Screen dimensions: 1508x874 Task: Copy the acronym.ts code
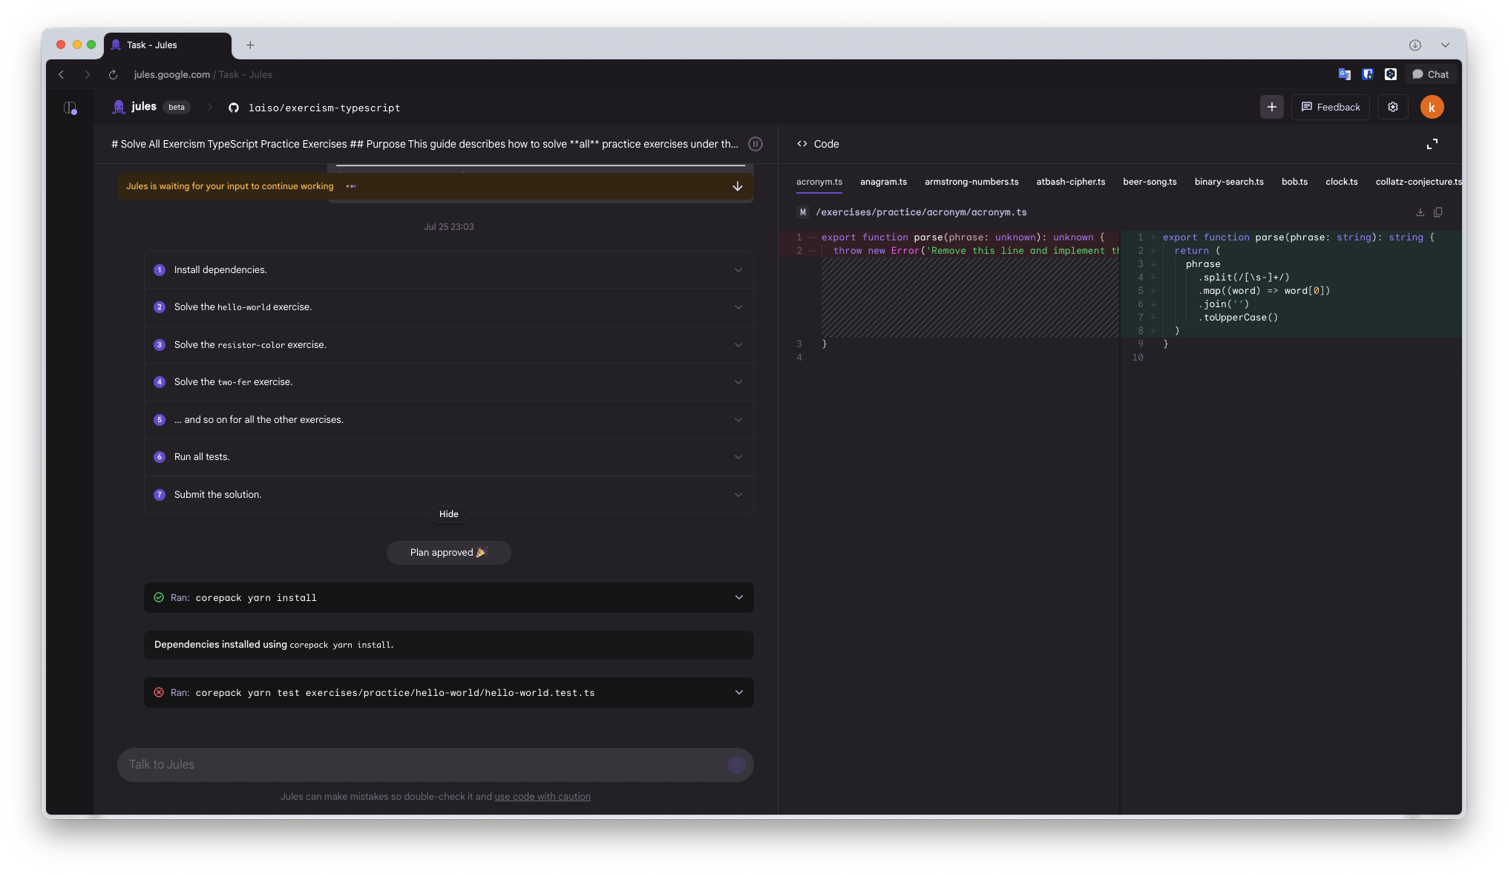point(1438,212)
